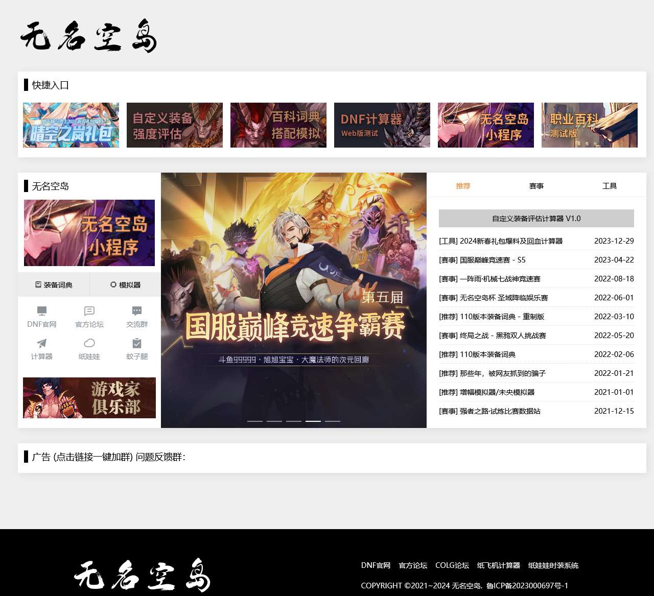The height and width of the screenshot is (596, 654).
Task: Open the DNF计算器 Web版测试 entry
Action: pyautogui.click(x=382, y=125)
